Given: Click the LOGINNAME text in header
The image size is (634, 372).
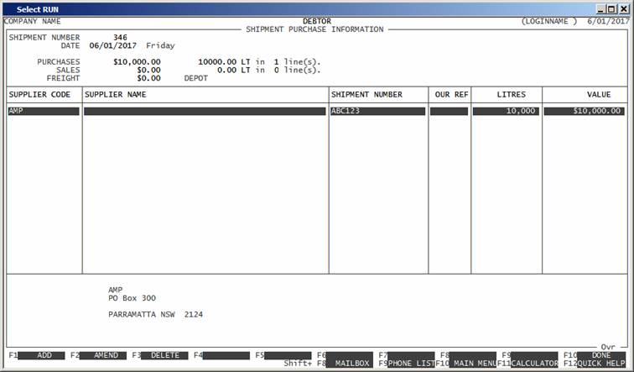Looking at the screenshot, I should click(x=549, y=22).
